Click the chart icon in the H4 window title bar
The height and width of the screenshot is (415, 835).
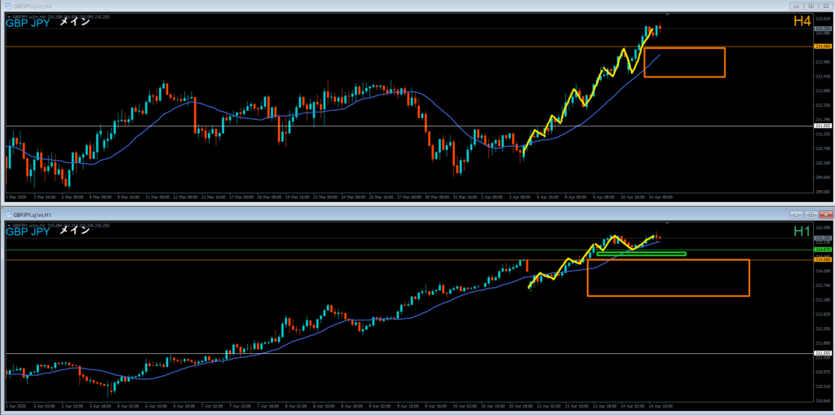[x=6, y=4]
